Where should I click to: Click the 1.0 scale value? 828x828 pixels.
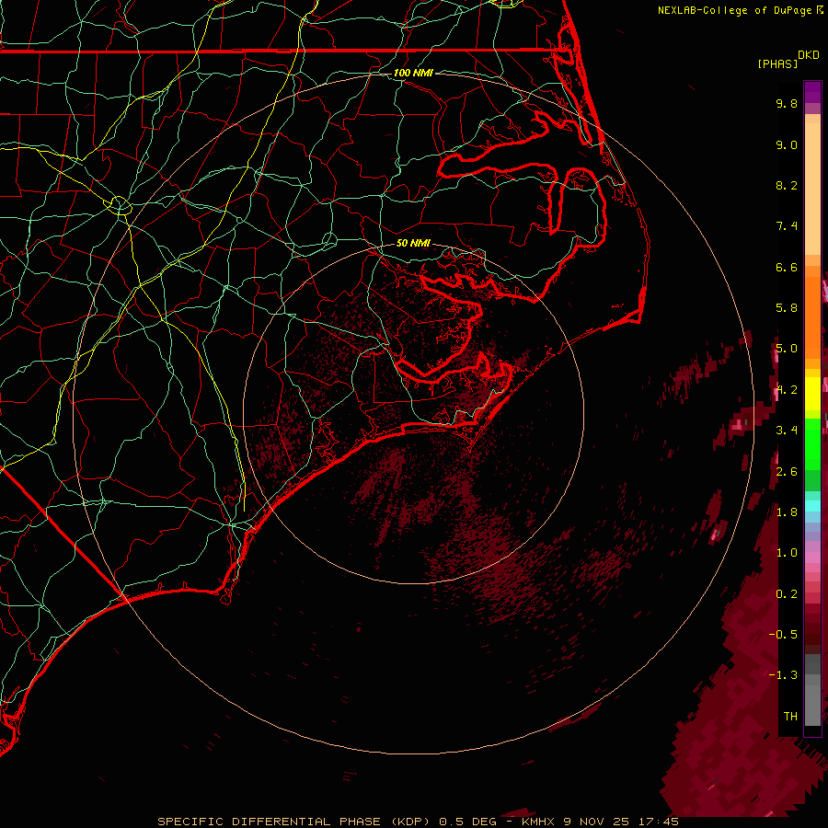pos(787,553)
